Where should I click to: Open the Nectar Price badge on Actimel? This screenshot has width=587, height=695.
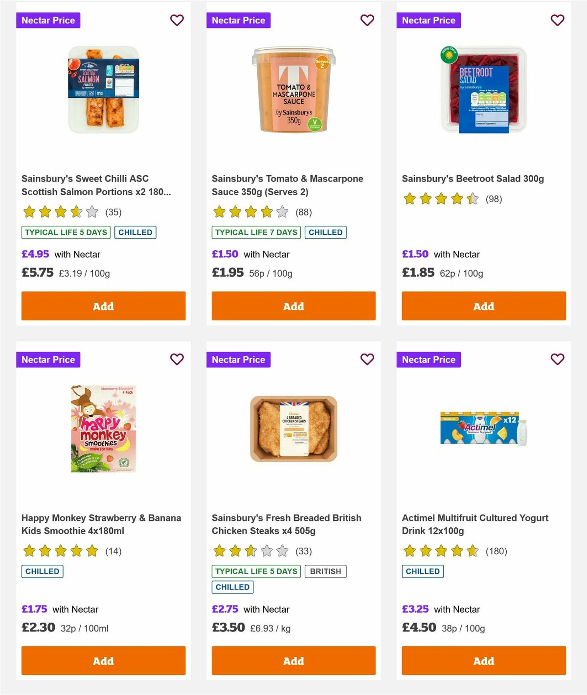pyautogui.click(x=429, y=359)
